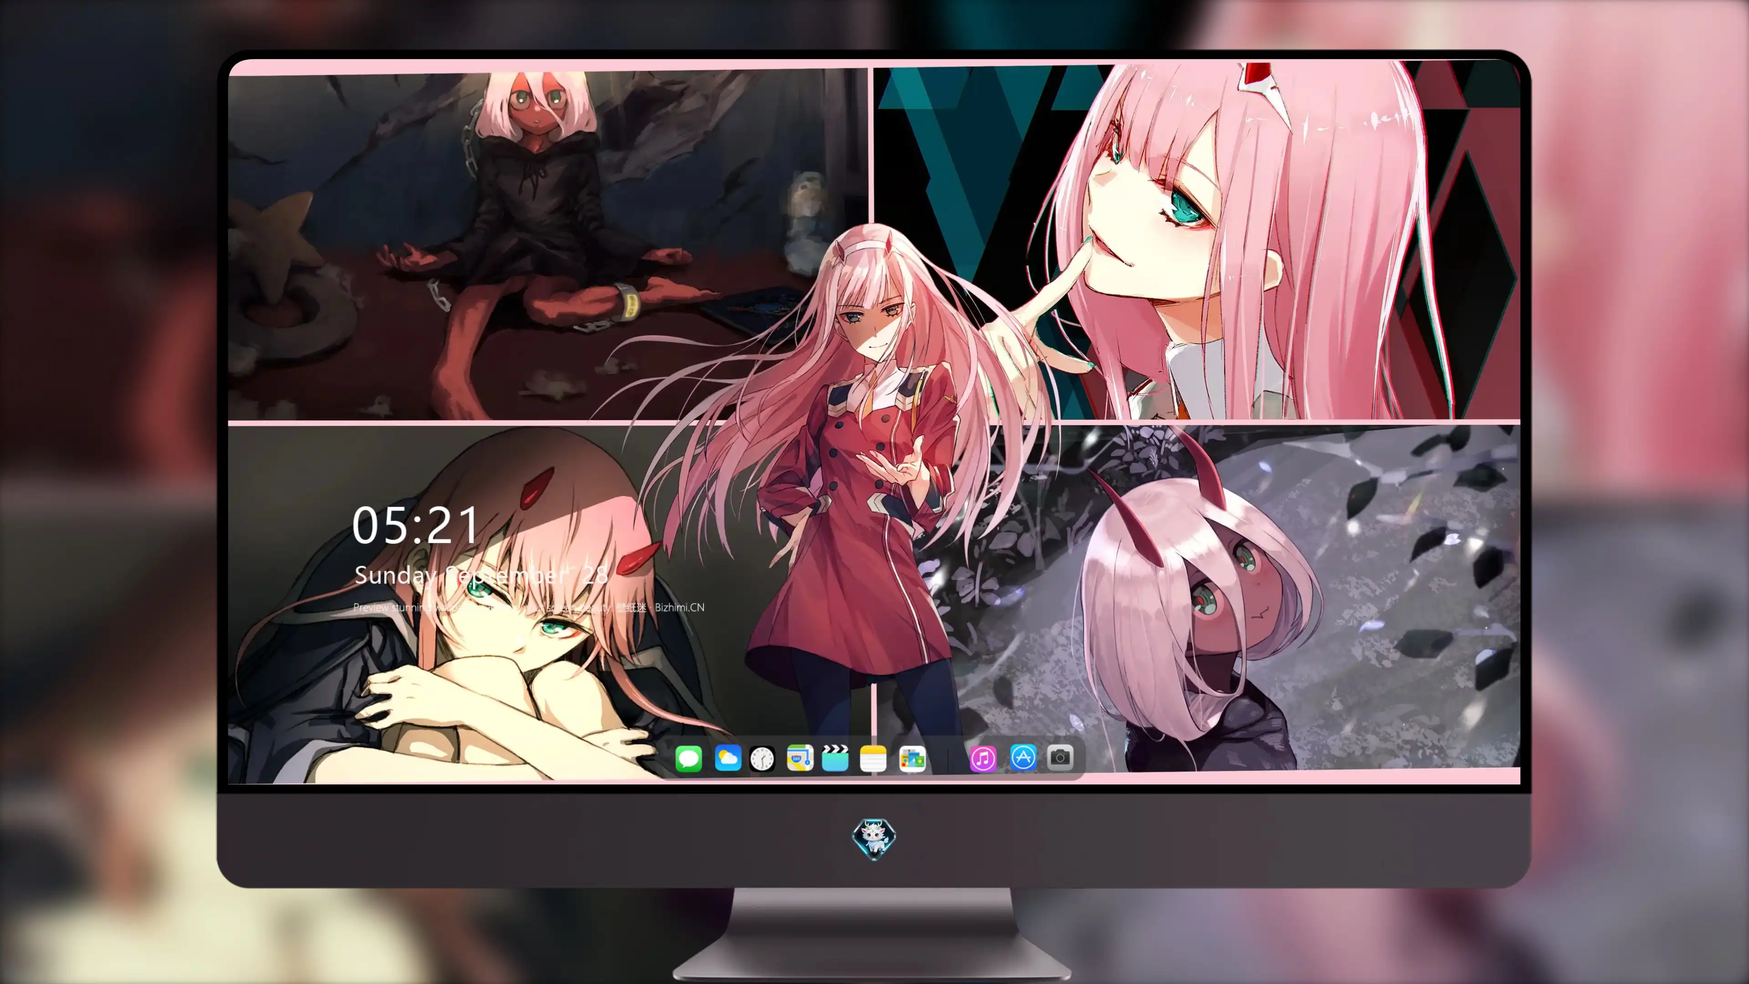Open the green Messages app in the dock
The height and width of the screenshot is (984, 1749).
[689, 758]
